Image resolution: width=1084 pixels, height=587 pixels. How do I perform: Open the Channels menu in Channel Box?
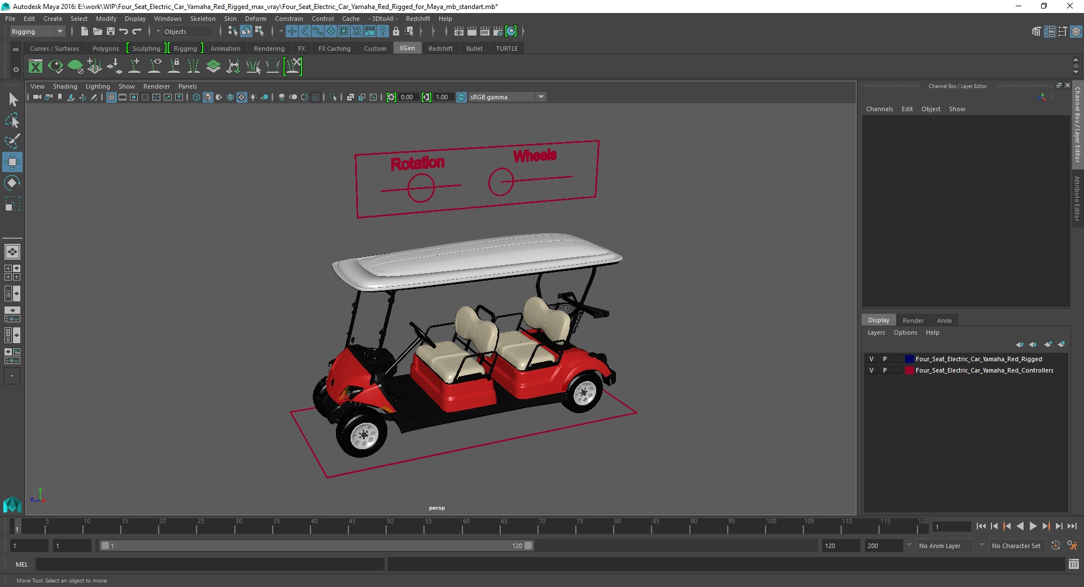click(x=879, y=109)
